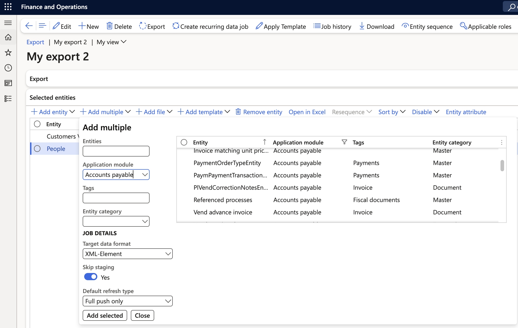
Task: Open grid options three-dot menu
Action: coord(502,142)
